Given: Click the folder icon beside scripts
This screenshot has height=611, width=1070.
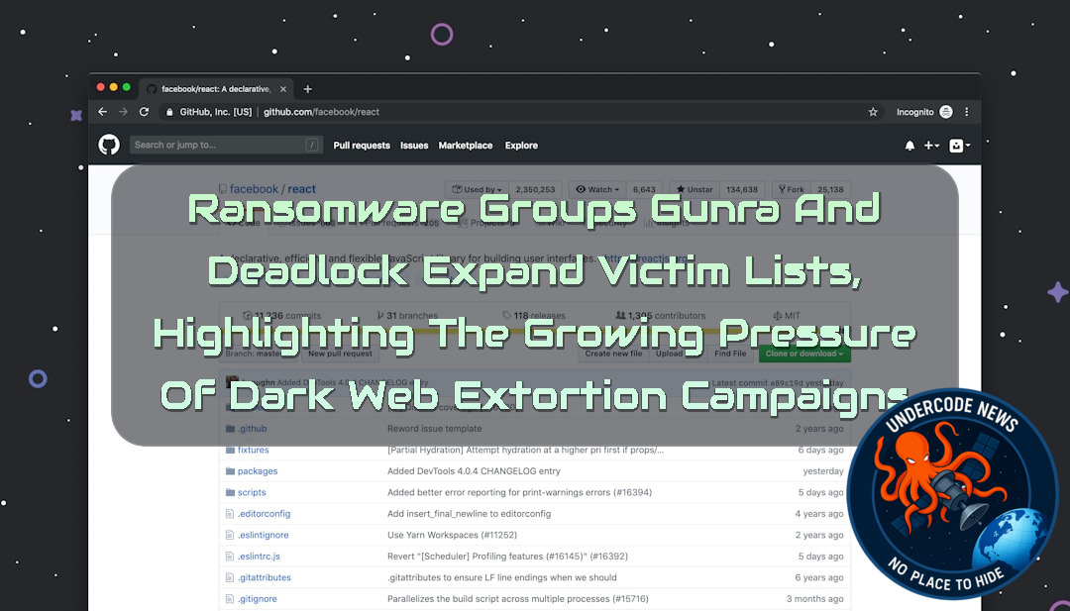Looking at the screenshot, I should 230,492.
